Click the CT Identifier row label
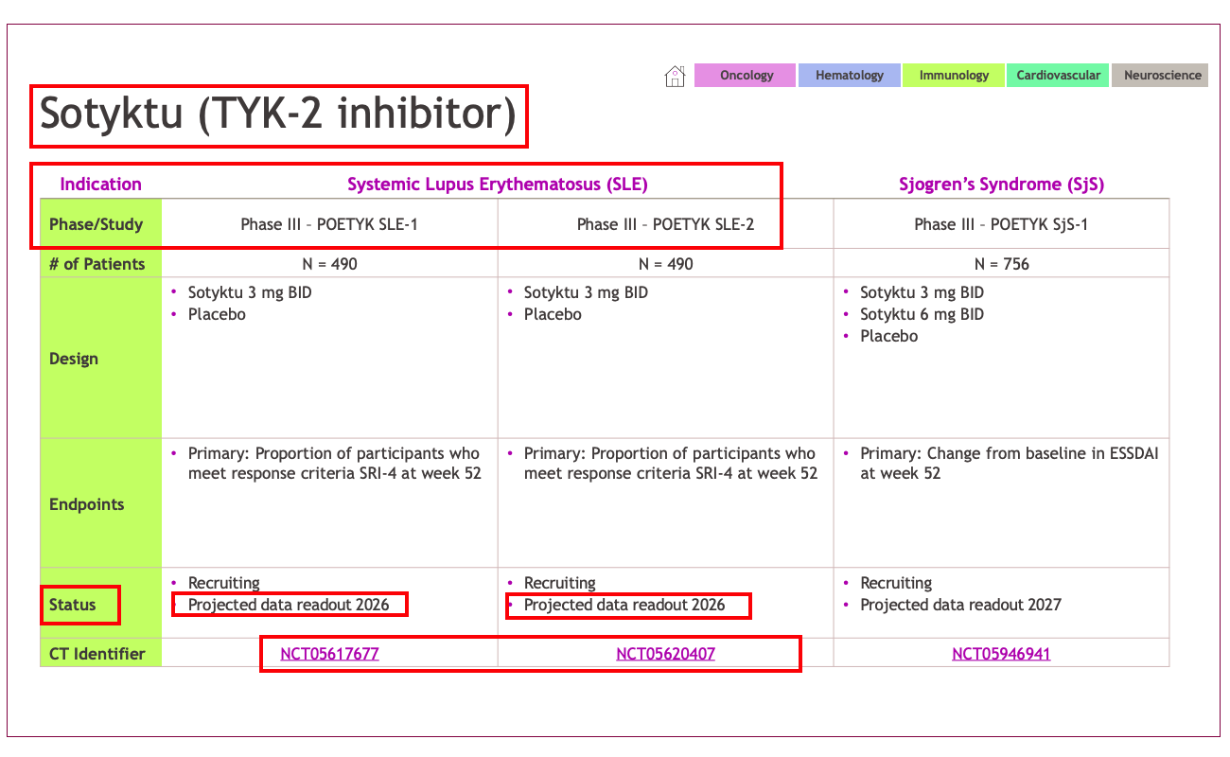1230x757 pixels. [x=97, y=654]
